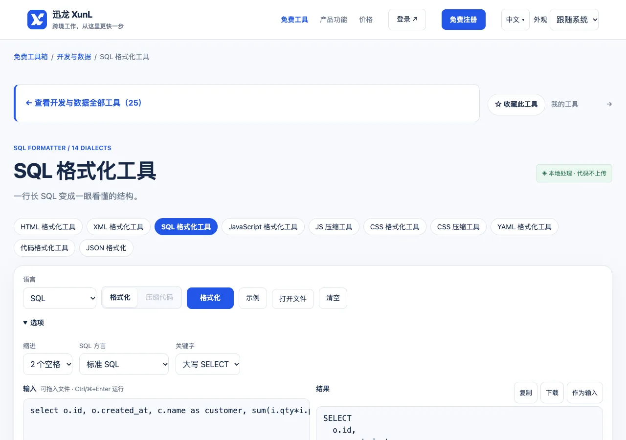This screenshot has width=626, height=440.
Task: Switch mode to 格式化 segment
Action: (x=120, y=297)
